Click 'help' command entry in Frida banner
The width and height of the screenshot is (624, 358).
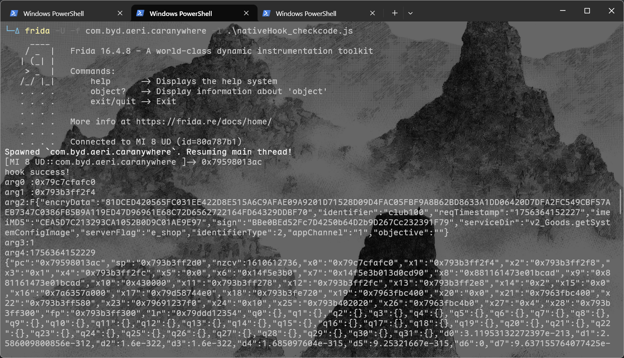[x=101, y=82]
